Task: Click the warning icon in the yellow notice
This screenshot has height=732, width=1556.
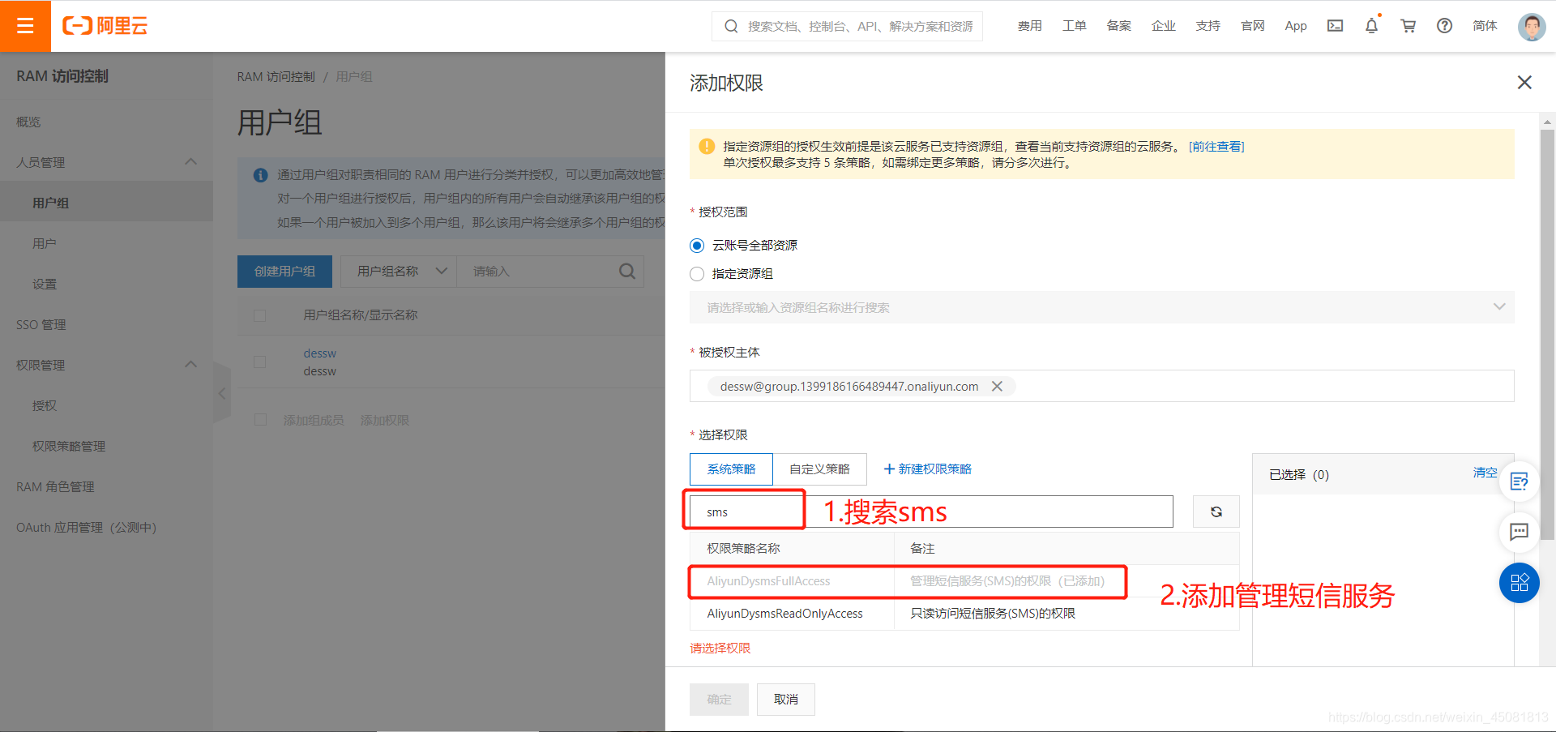Action: (707, 147)
